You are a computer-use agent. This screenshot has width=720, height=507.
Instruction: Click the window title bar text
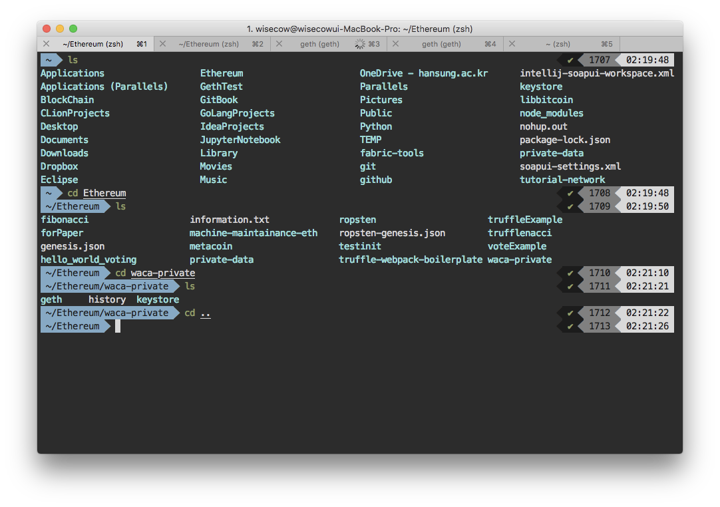[359, 29]
